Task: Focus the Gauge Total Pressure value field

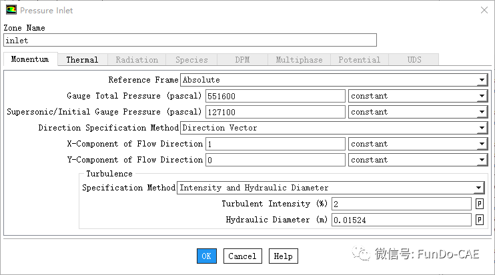Action: 275,96
